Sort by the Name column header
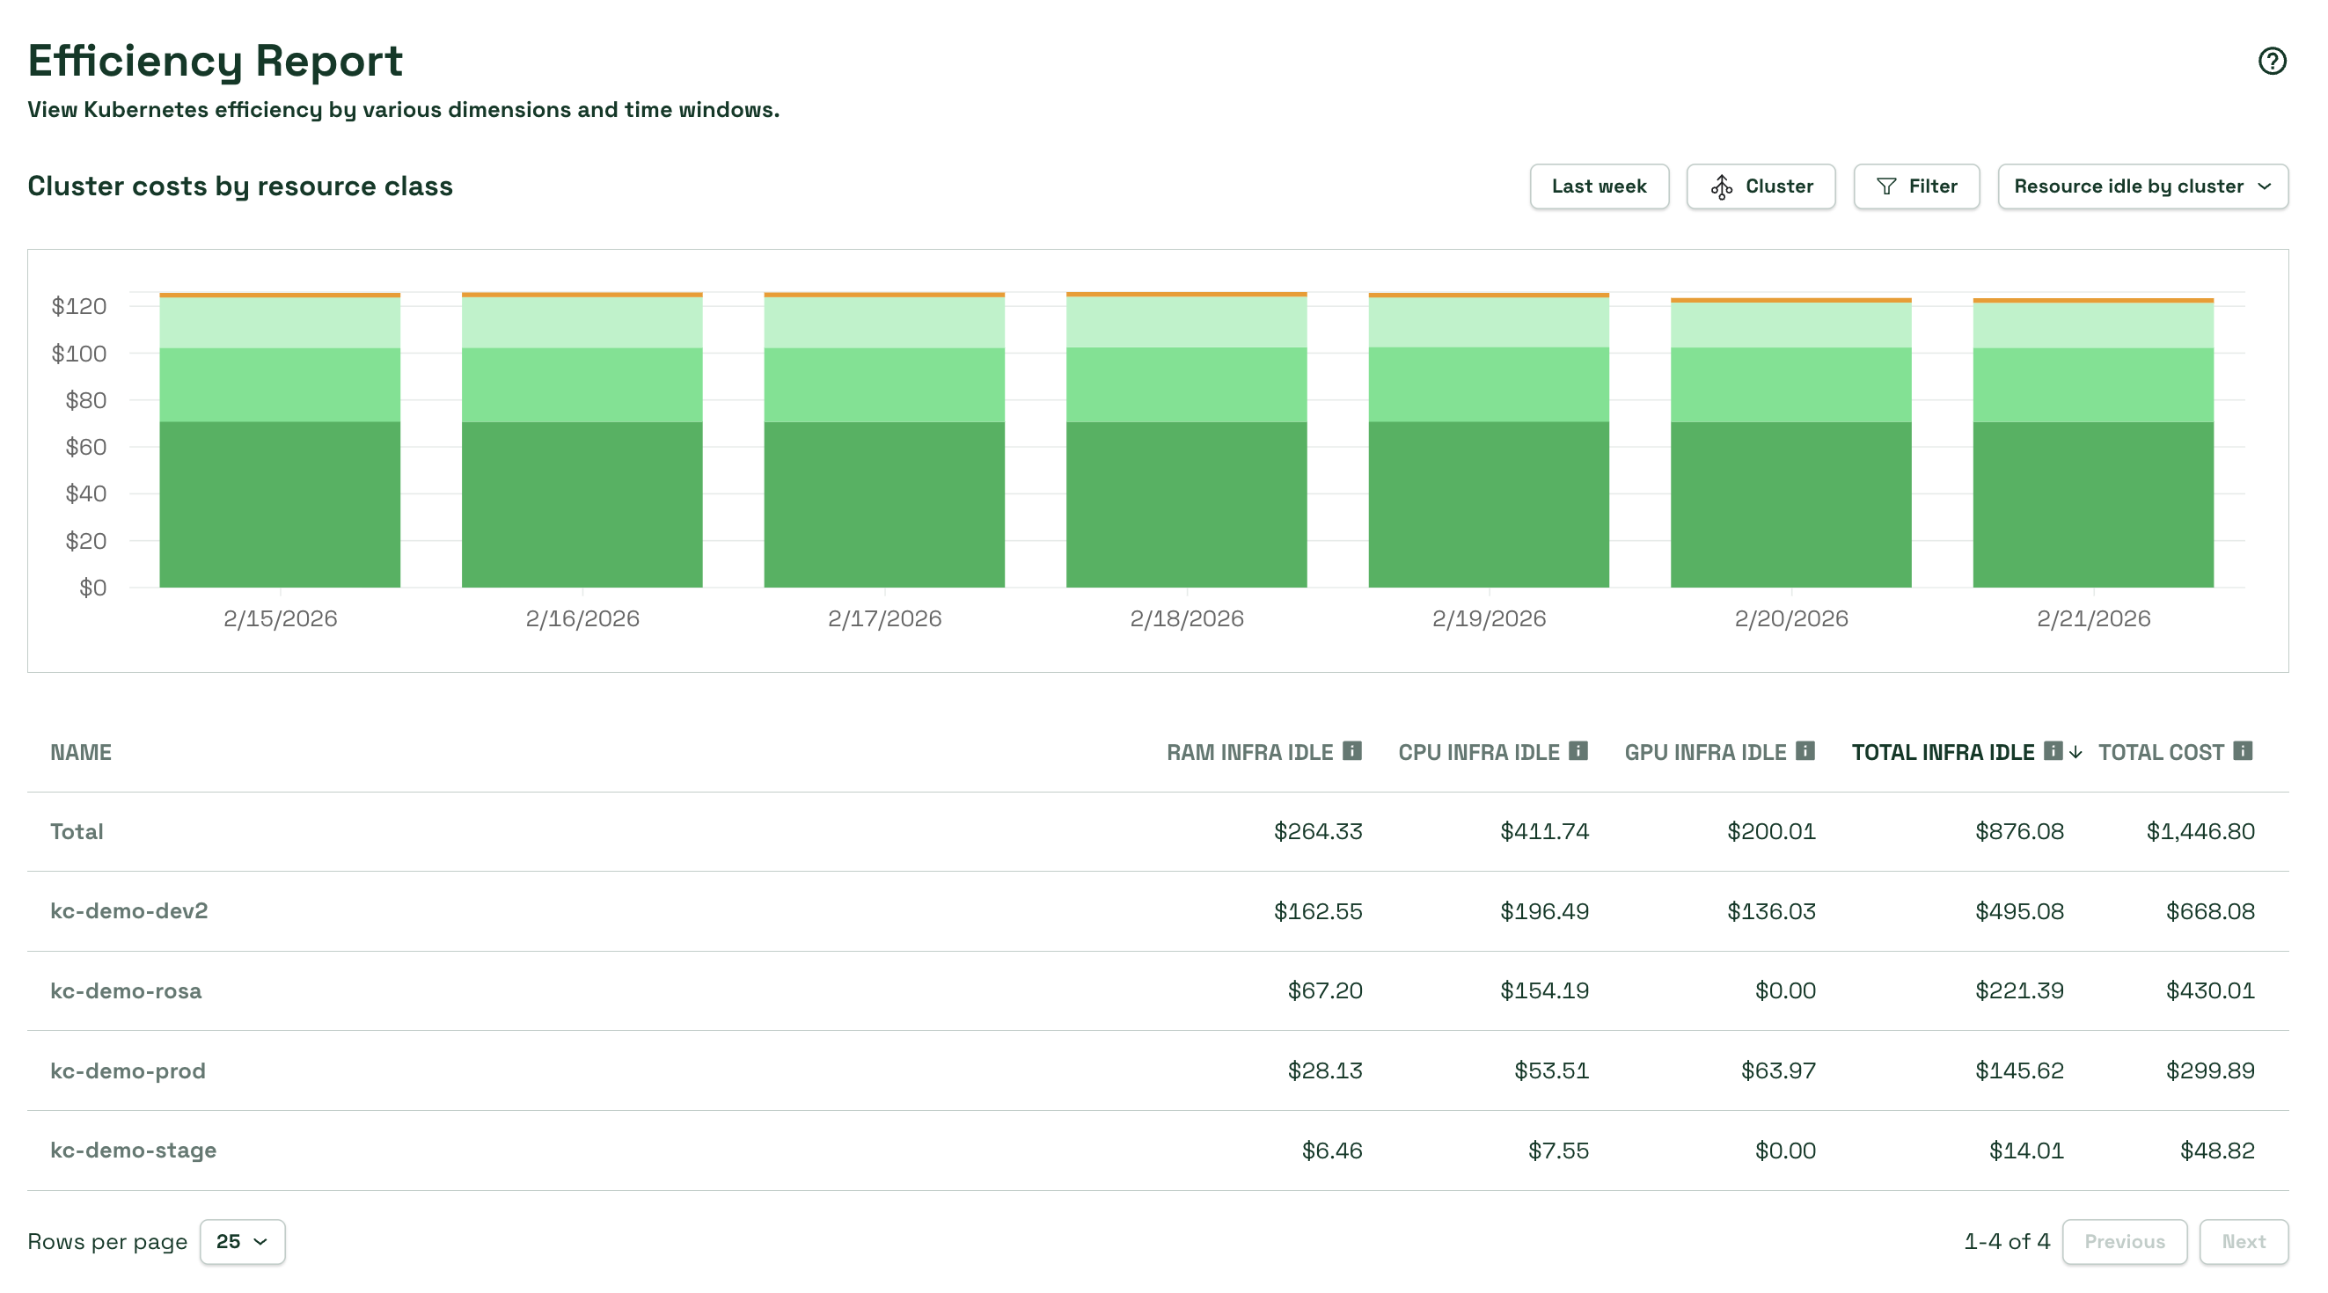The image size is (2328, 1293). coord(80,752)
